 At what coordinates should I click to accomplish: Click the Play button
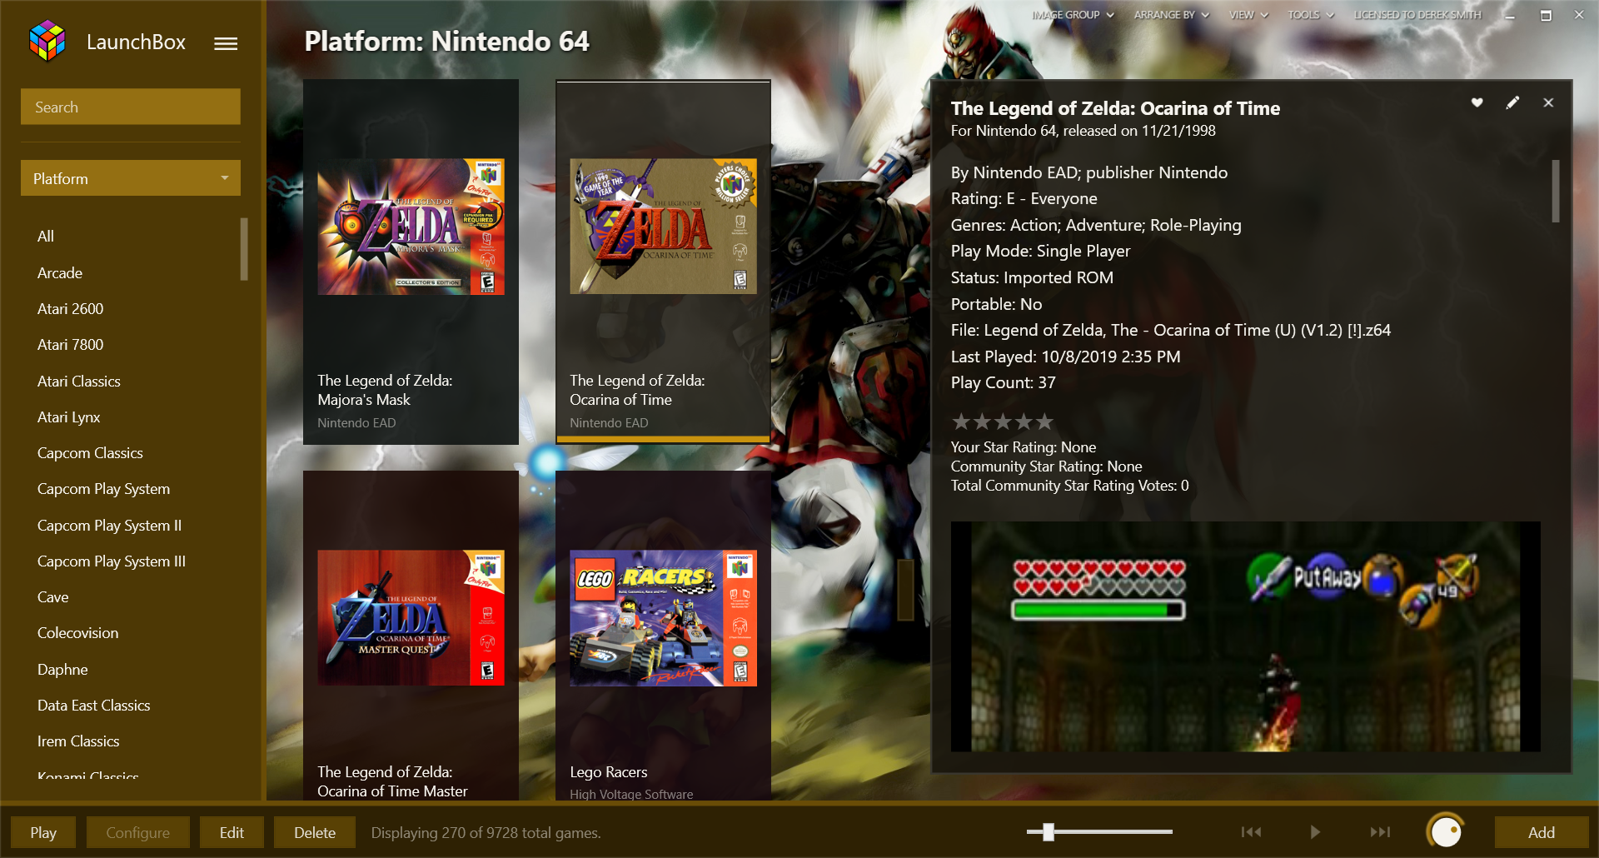coord(43,832)
